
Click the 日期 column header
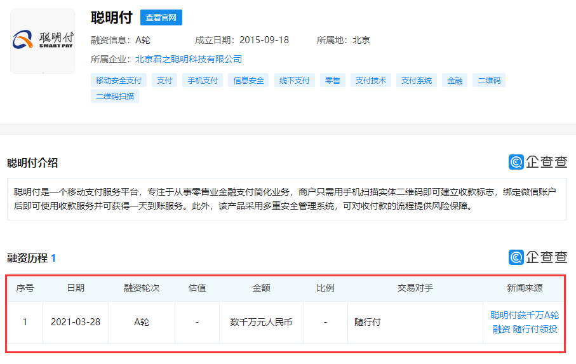[x=76, y=288]
